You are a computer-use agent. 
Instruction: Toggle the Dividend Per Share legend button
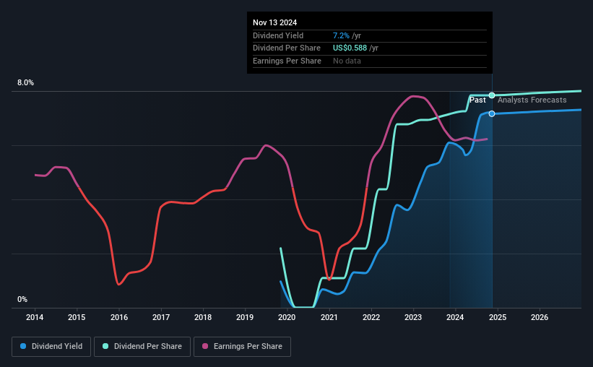tap(142, 347)
